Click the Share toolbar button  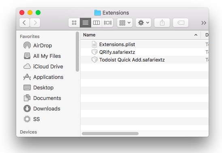point(162,23)
